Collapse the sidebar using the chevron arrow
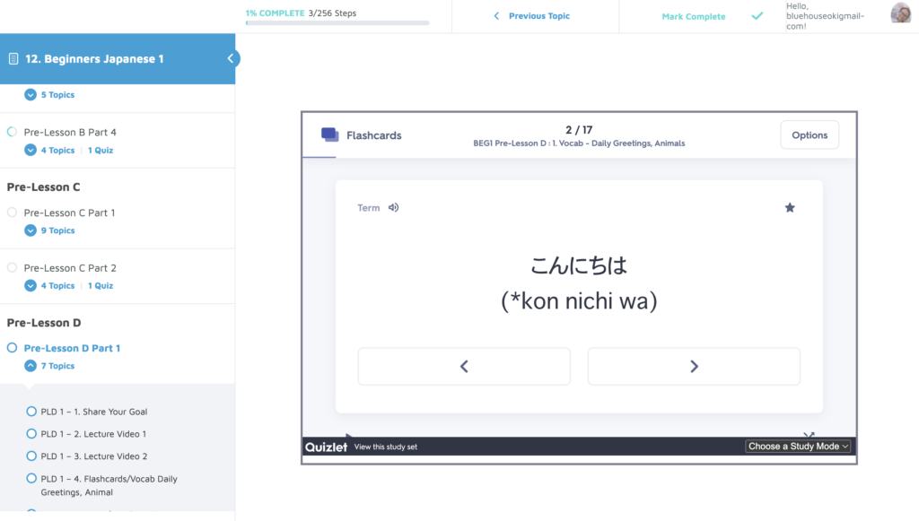Screen dimensions: 919x521 point(231,57)
